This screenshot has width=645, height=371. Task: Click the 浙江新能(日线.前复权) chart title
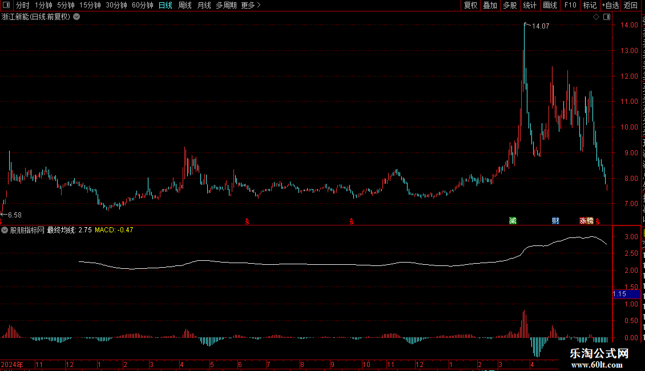coord(36,17)
